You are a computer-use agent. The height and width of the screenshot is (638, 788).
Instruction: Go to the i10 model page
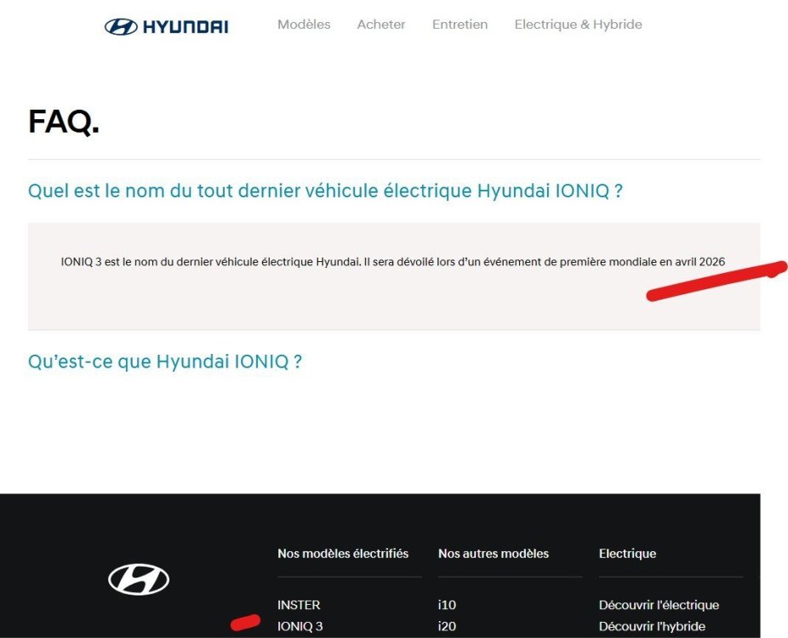tap(447, 605)
